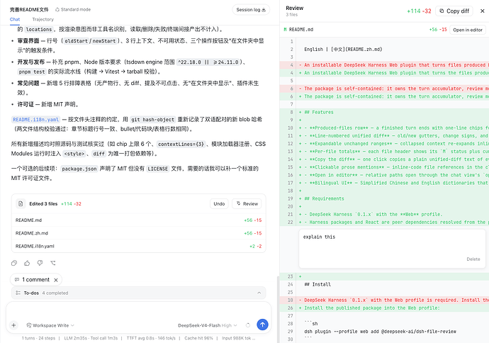489x343 pixels.
Task: Click the branch icon beside thumbs down
Action: click(53, 263)
